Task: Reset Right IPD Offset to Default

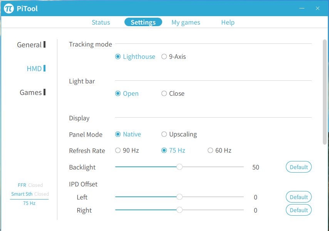Action: pyautogui.click(x=299, y=210)
